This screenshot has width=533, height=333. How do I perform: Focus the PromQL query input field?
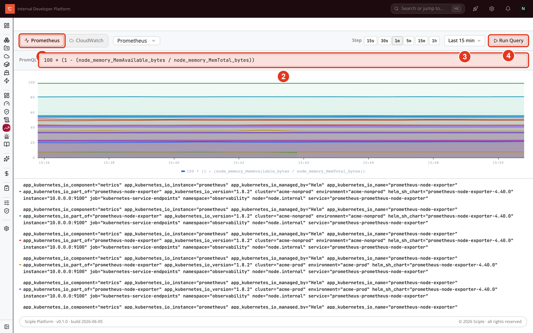pyautogui.click(x=283, y=60)
